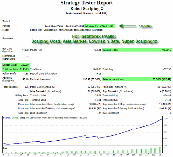Click the 'Balance' chart legend
Viewport: 173px width, 157px height.
[x=6, y=118]
